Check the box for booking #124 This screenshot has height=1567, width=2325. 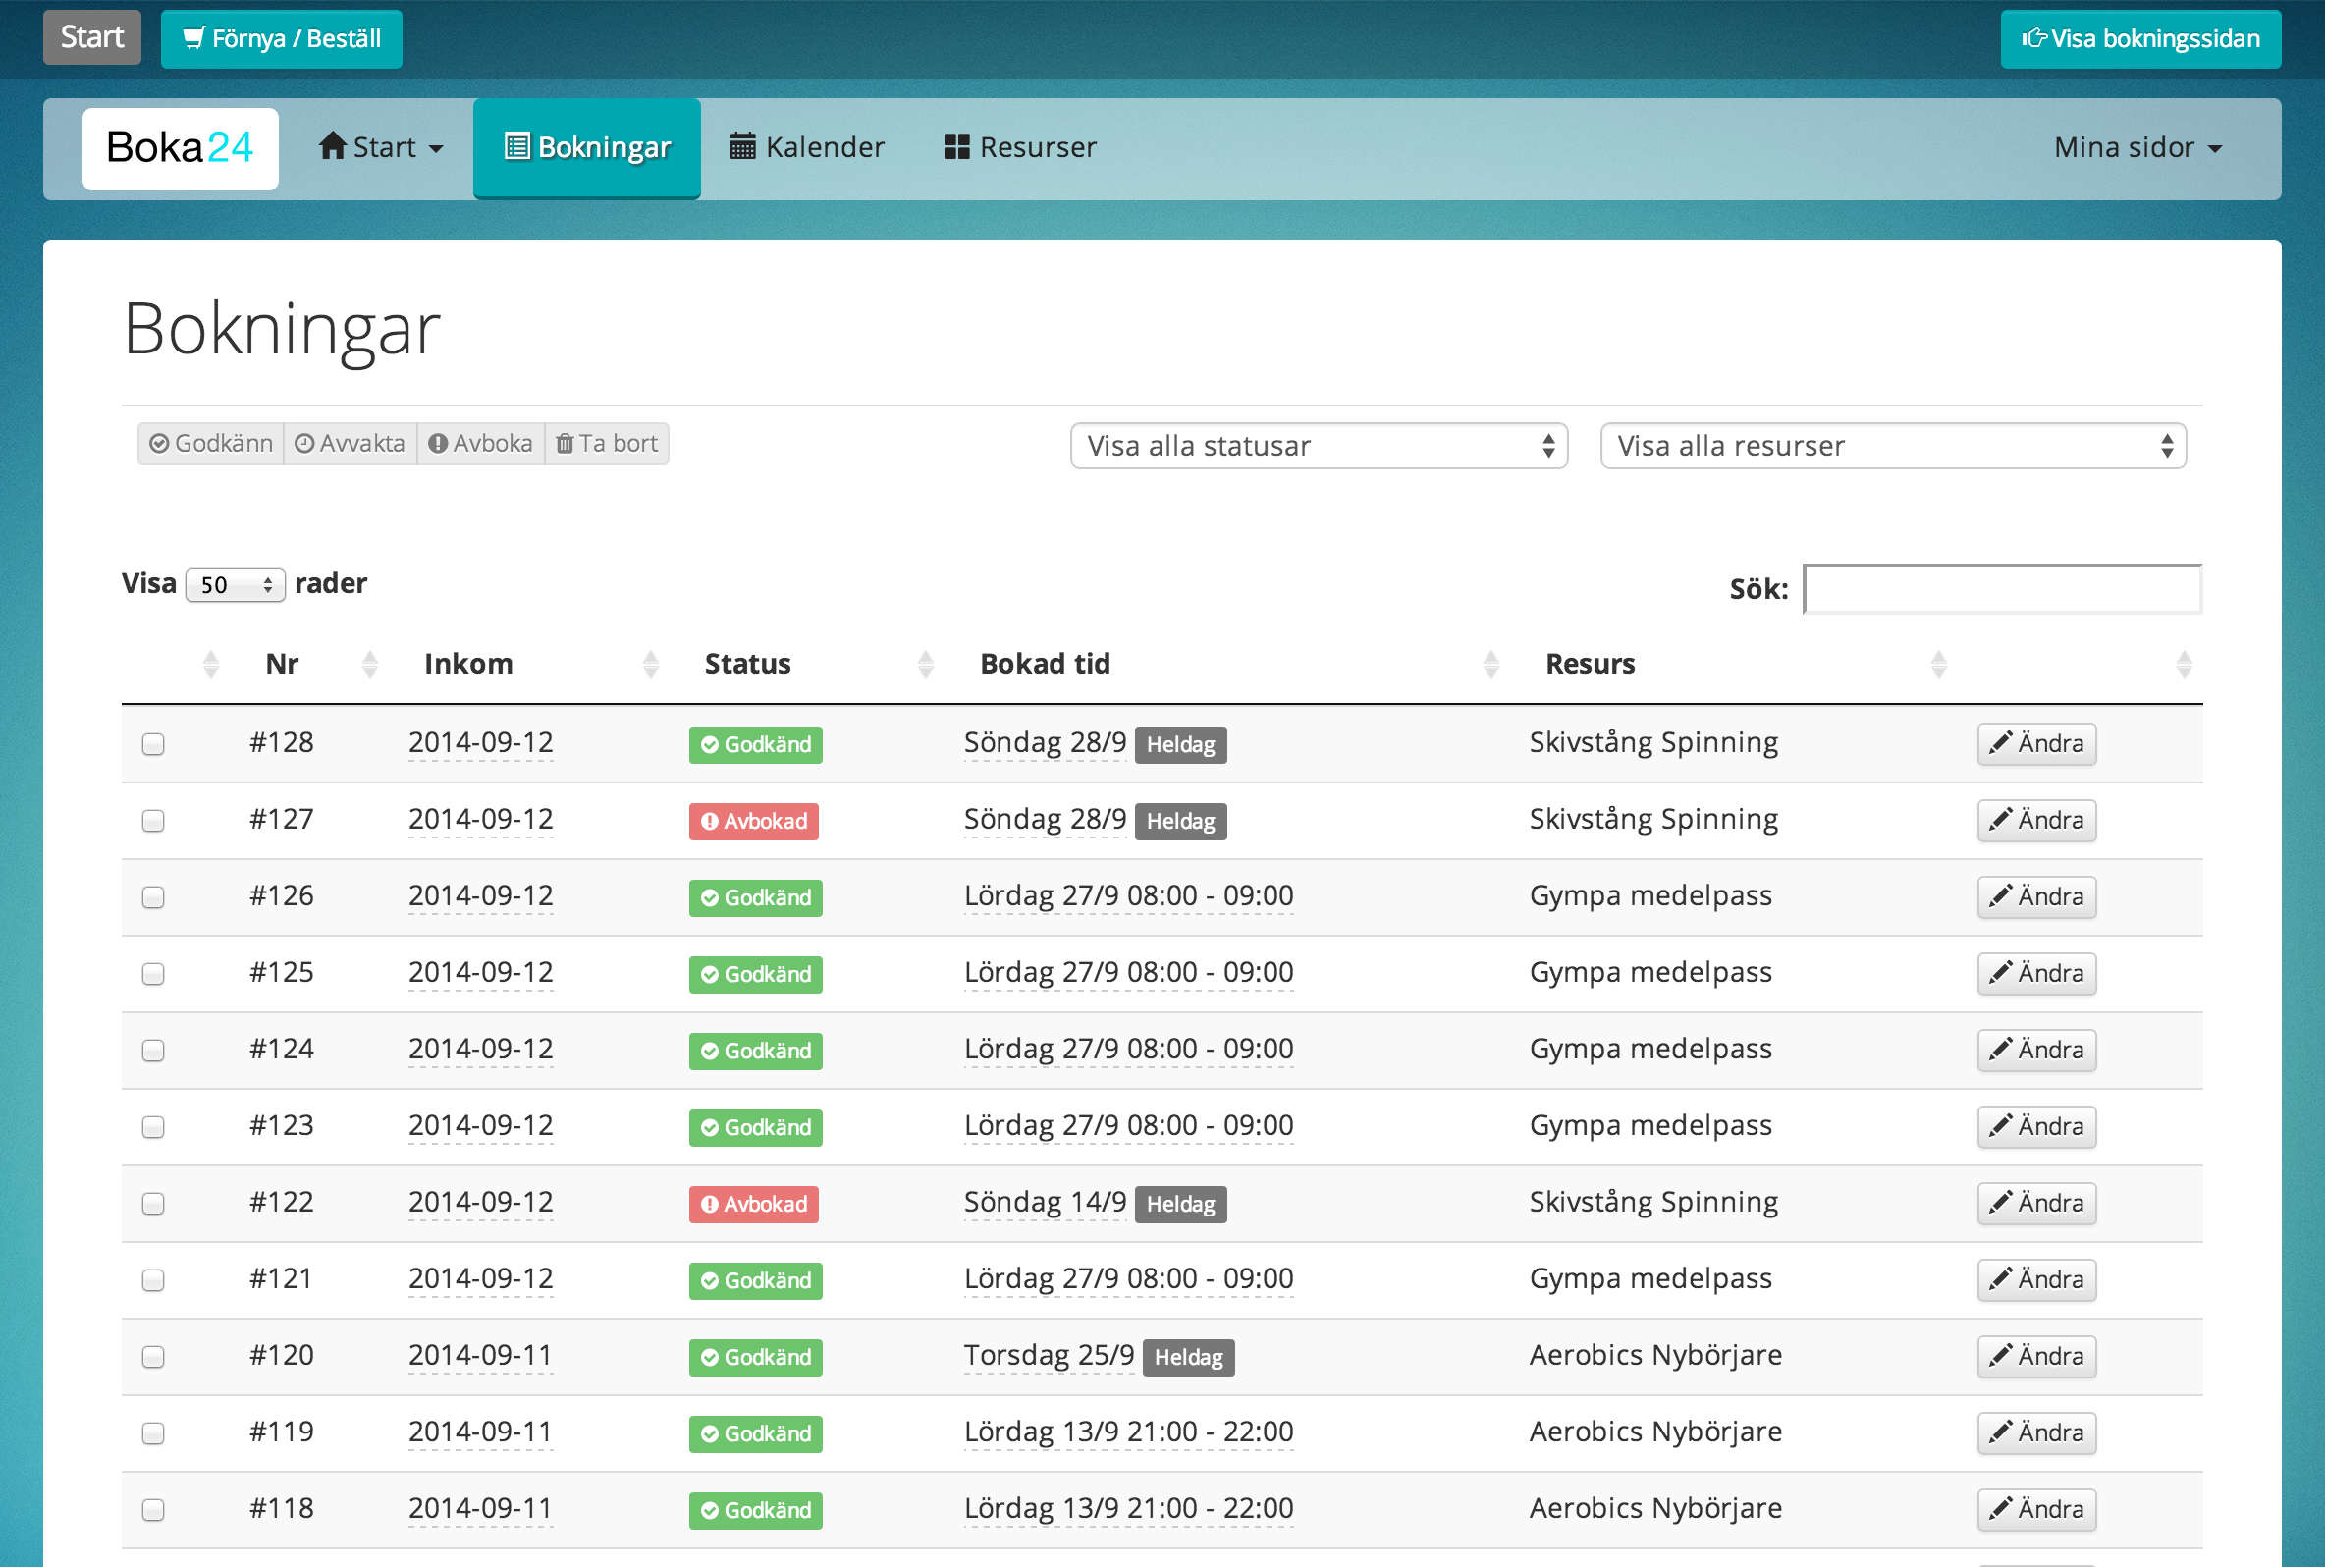(153, 1052)
